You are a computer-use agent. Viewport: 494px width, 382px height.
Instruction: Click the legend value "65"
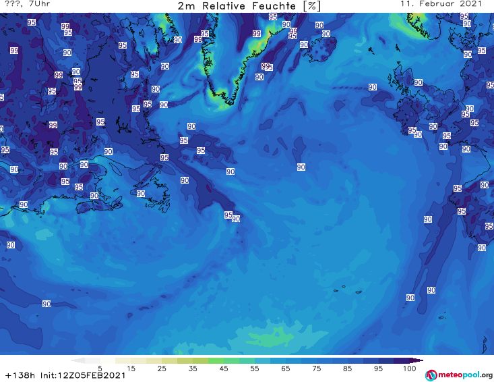pyautogui.click(x=286, y=369)
